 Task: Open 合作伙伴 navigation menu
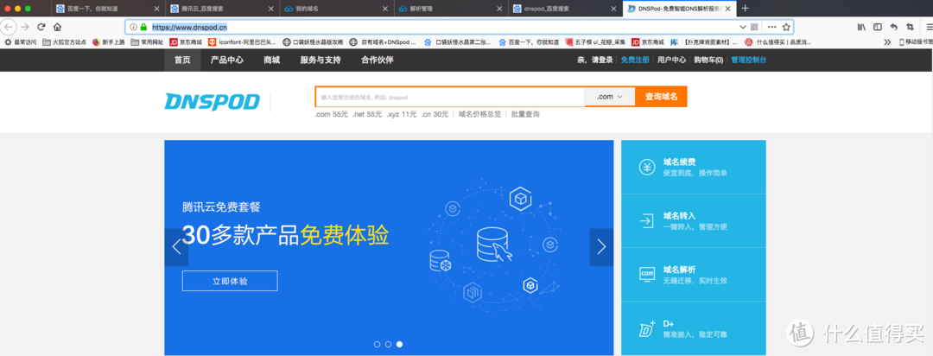(378, 60)
